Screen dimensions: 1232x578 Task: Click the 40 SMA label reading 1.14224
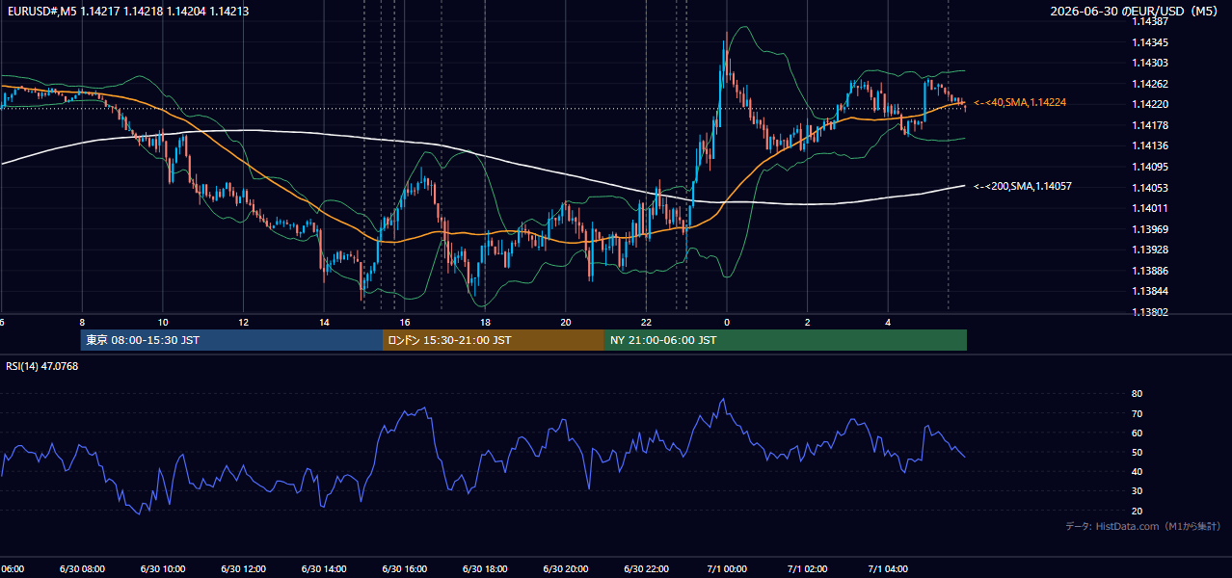click(1020, 102)
